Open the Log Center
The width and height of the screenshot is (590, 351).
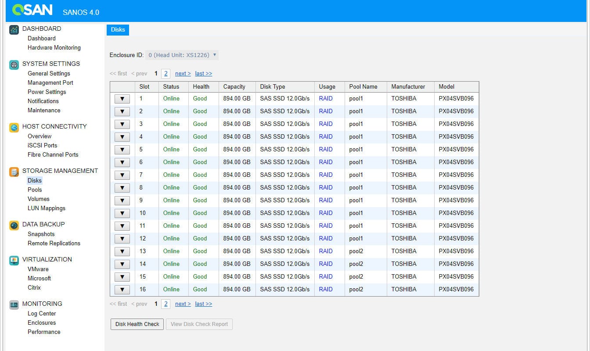42,313
